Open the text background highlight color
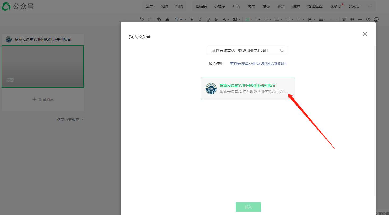Viewport: 389px width, 215px height. 236,19
